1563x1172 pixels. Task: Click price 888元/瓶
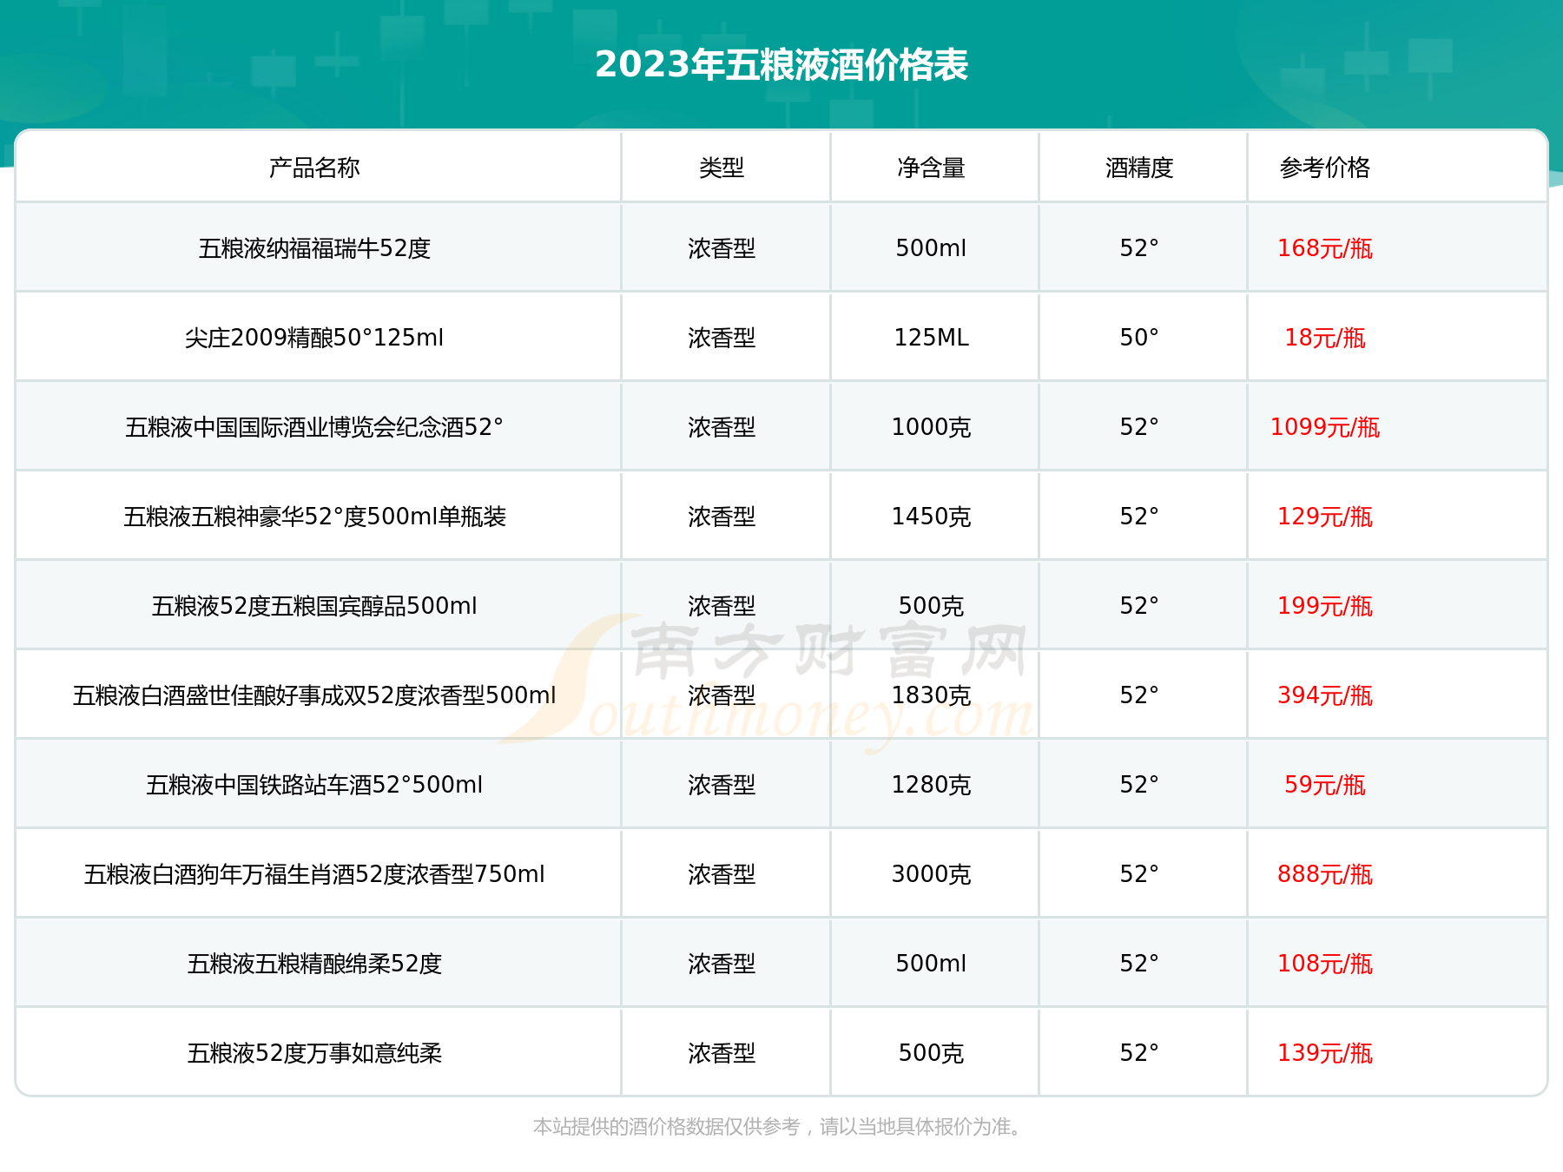click(x=1324, y=874)
